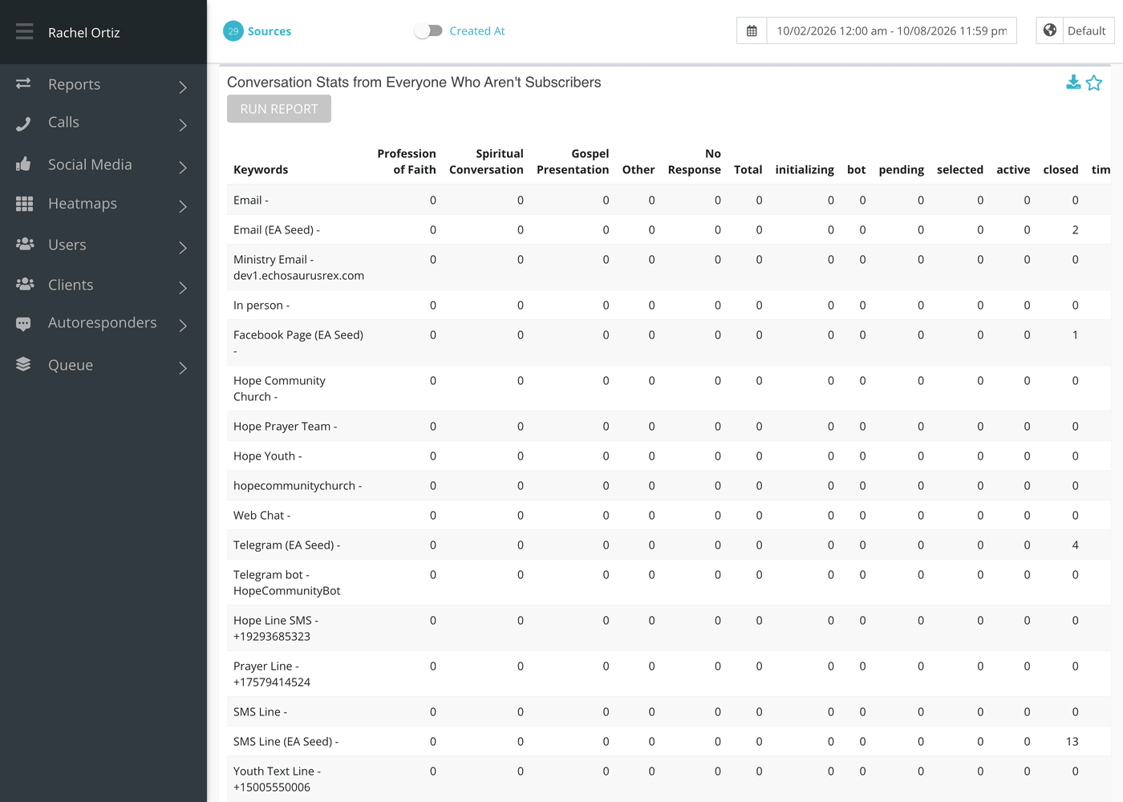Image resolution: width=1123 pixels, height=802 pixels.
Task: Click the Web Chat row label
Action: coord(262,515)
